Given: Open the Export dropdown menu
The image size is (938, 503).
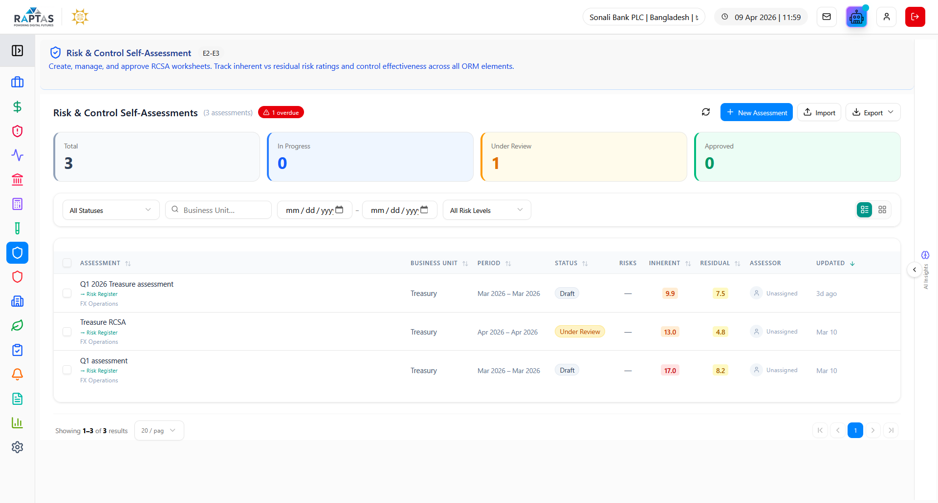Looking at the screenshot, I should 873,113.
